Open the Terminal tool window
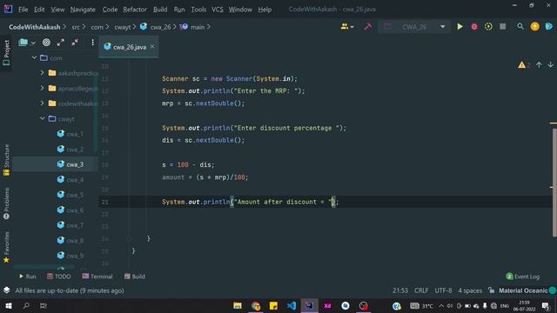Image resolution: width=557 pixels, height=313 pixels. click(x=97, y=276)
